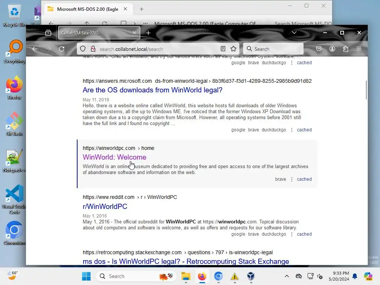Expand more options dots on r/WinWorldPC result
The width and height of the screenshot is (380, 285).
292,234
